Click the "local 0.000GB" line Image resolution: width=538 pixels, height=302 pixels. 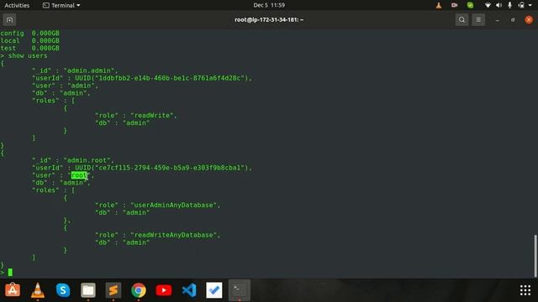tap(30, 41)
